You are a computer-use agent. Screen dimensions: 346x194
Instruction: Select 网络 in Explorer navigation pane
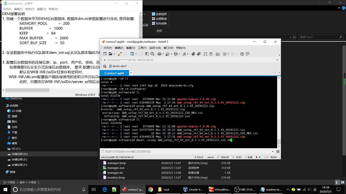10,172
